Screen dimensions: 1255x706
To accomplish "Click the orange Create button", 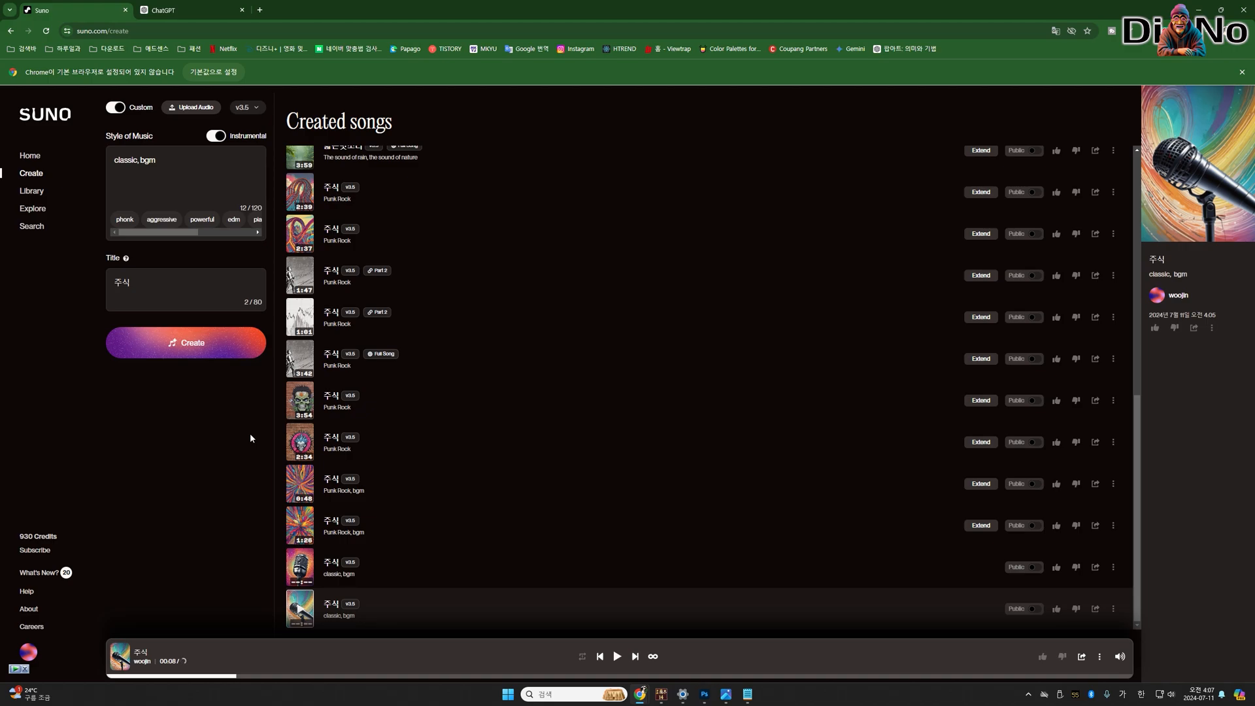I will tap(186, 343).
